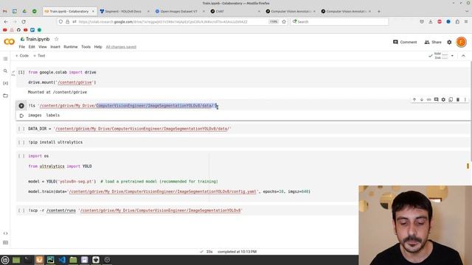This screenshot has width=472, height=265.
Task: Open the cell's editor settings gear
Action: pyautogui.click(x=443, y=99)
